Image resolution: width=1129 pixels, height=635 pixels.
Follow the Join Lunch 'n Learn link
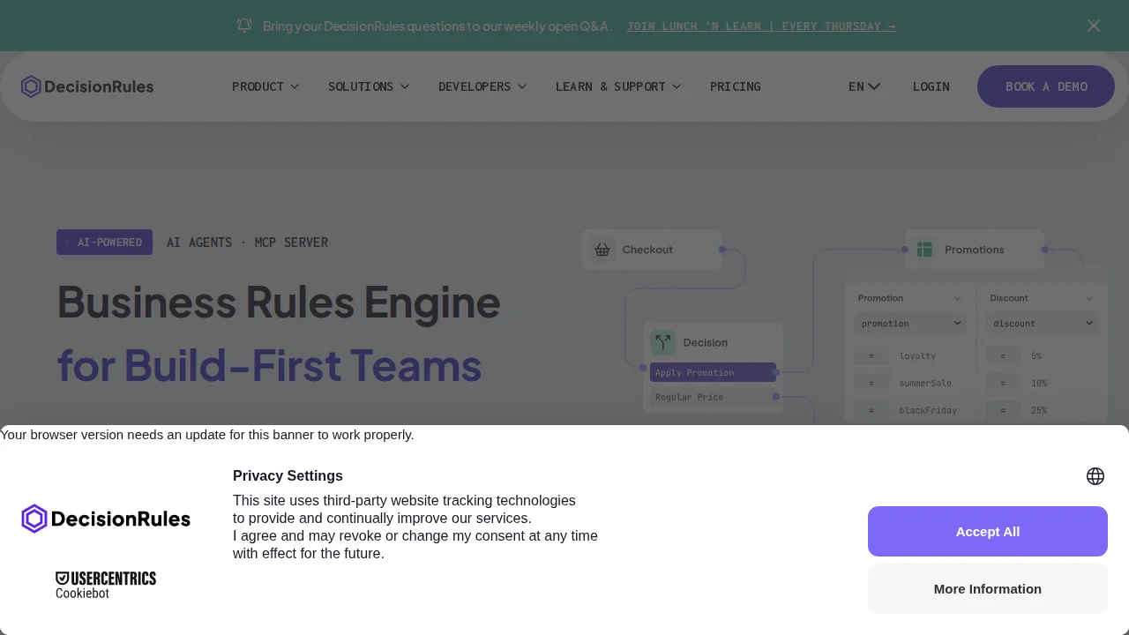(x=761, y=26)
